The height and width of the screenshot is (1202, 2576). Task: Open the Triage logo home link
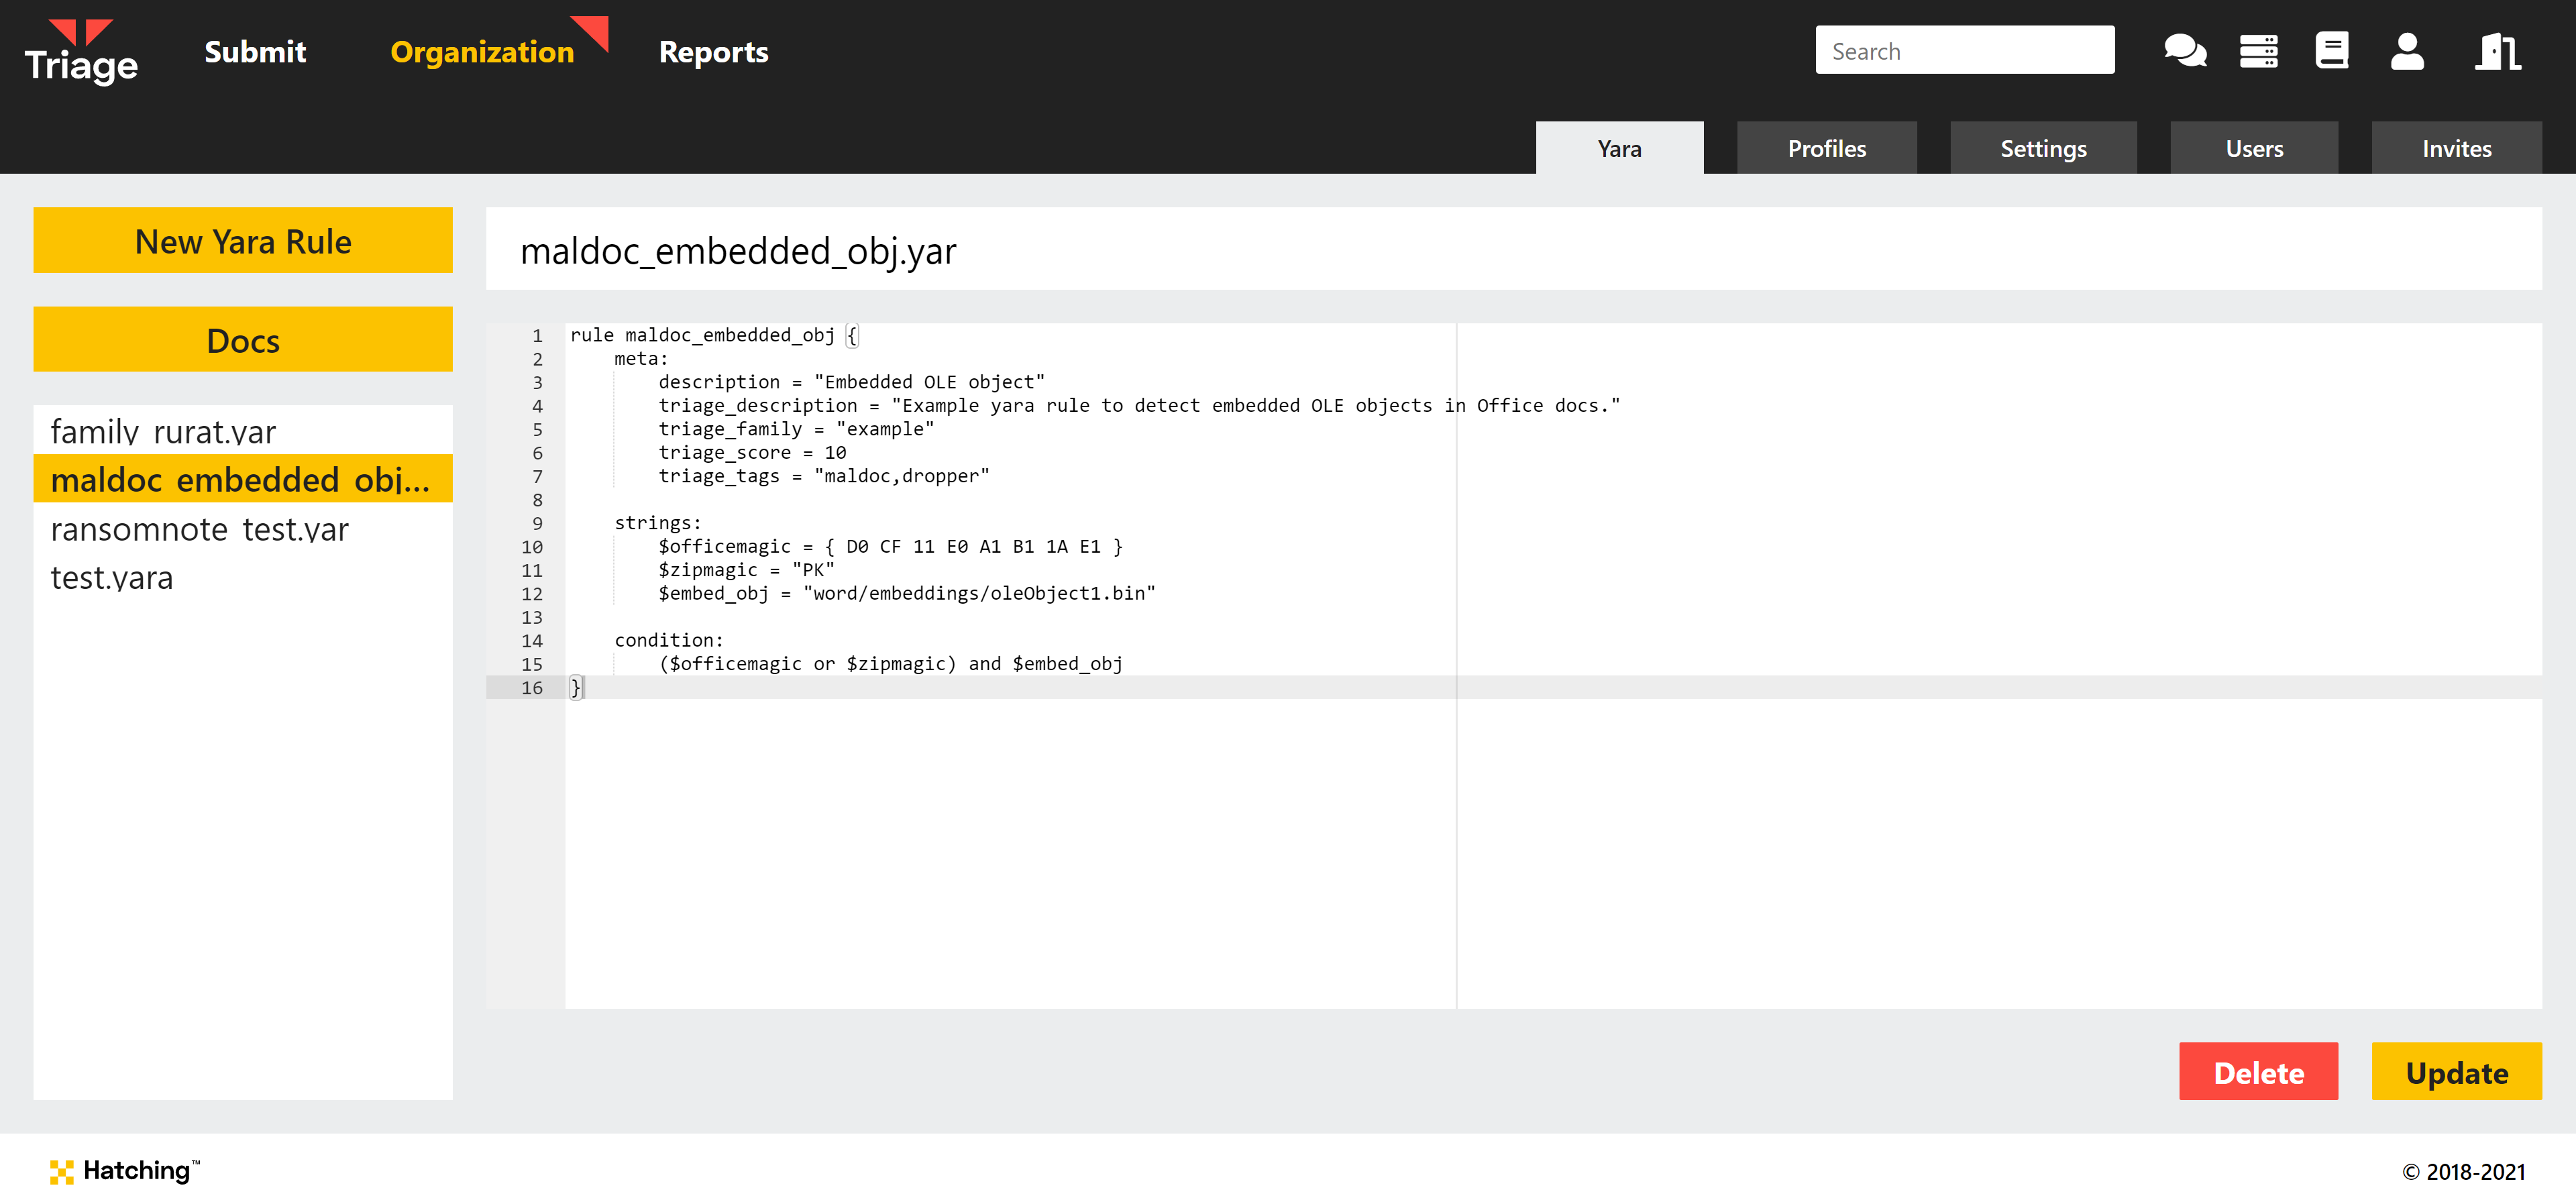click(x=81, y=52)
